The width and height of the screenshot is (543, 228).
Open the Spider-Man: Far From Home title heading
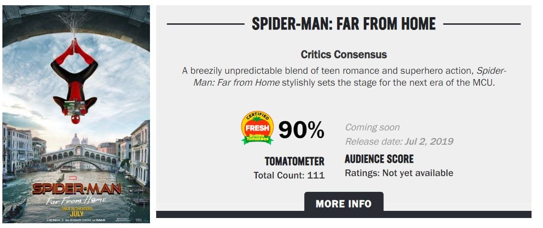pos(343,24)
